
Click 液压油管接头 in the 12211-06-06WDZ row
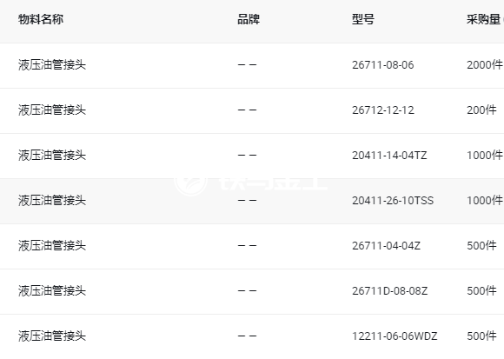(52, 336)
